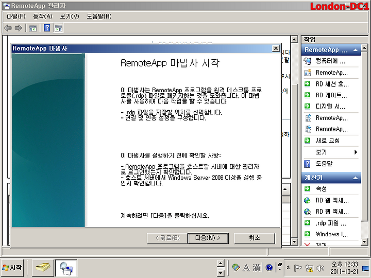The image size is (371, 278).
Task: Click the 속성 action text
Action: tap(321, 188)
